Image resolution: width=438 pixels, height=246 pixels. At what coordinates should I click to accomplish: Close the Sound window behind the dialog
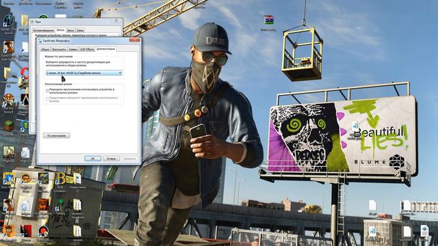(x=116, y=21)
